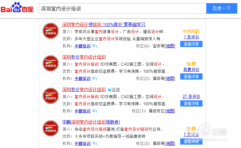Click 查看详情 under 7 条评价

191,141
